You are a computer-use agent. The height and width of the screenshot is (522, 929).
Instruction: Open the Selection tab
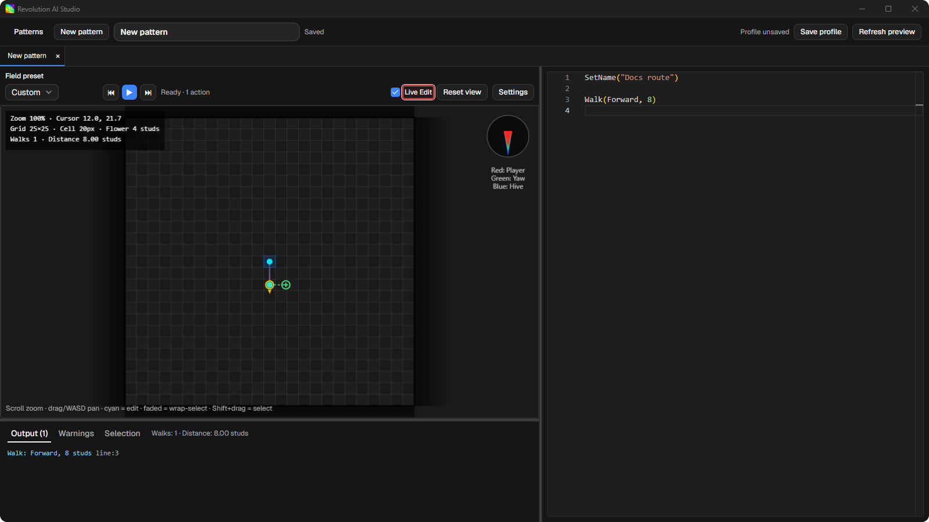123,433
